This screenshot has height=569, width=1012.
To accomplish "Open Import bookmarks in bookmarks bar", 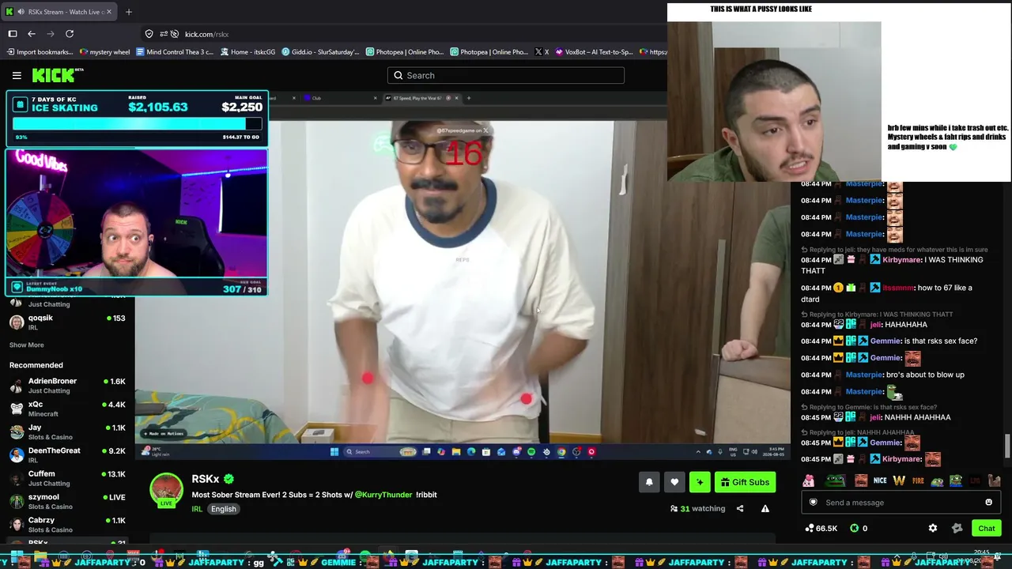I will (40, 52).
